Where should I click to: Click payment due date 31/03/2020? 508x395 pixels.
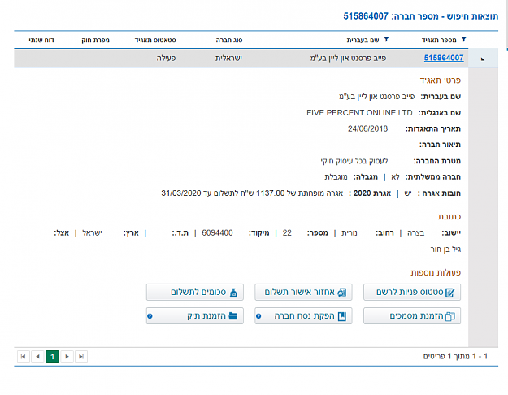pos(181,193)
